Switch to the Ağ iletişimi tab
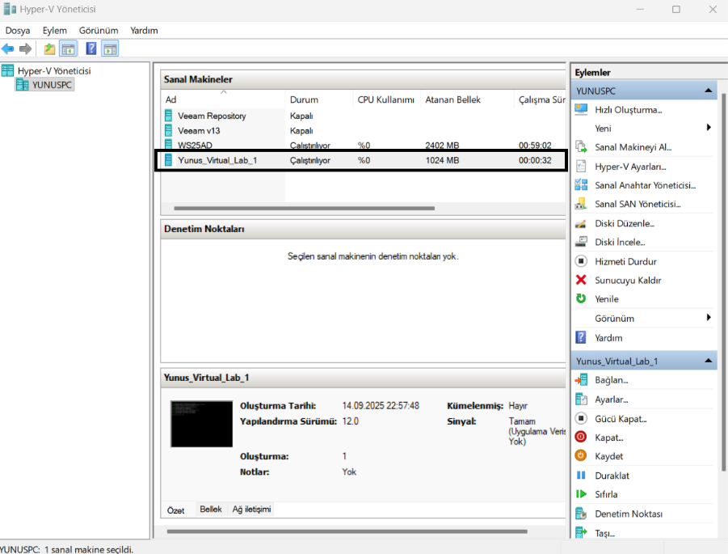The width and height of the screenshot is (728, 554). pyautogui.click(x=251, y=510)
